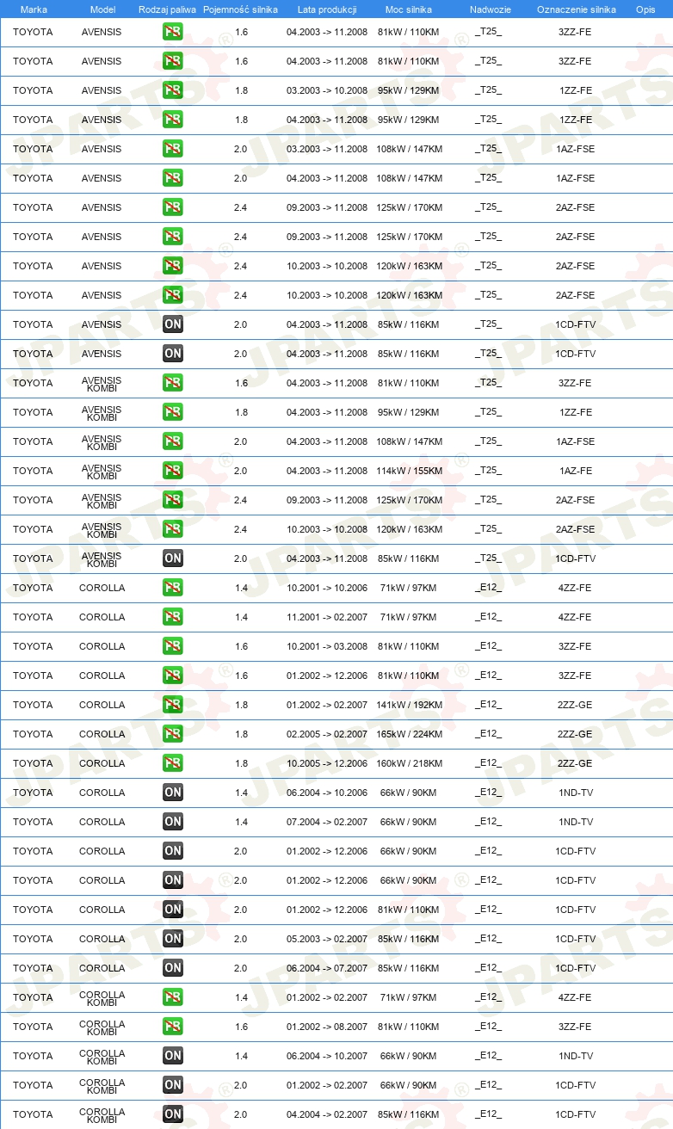Click the Model column header
Viewport: 673px width, 1129px height.
coord(102,9)
